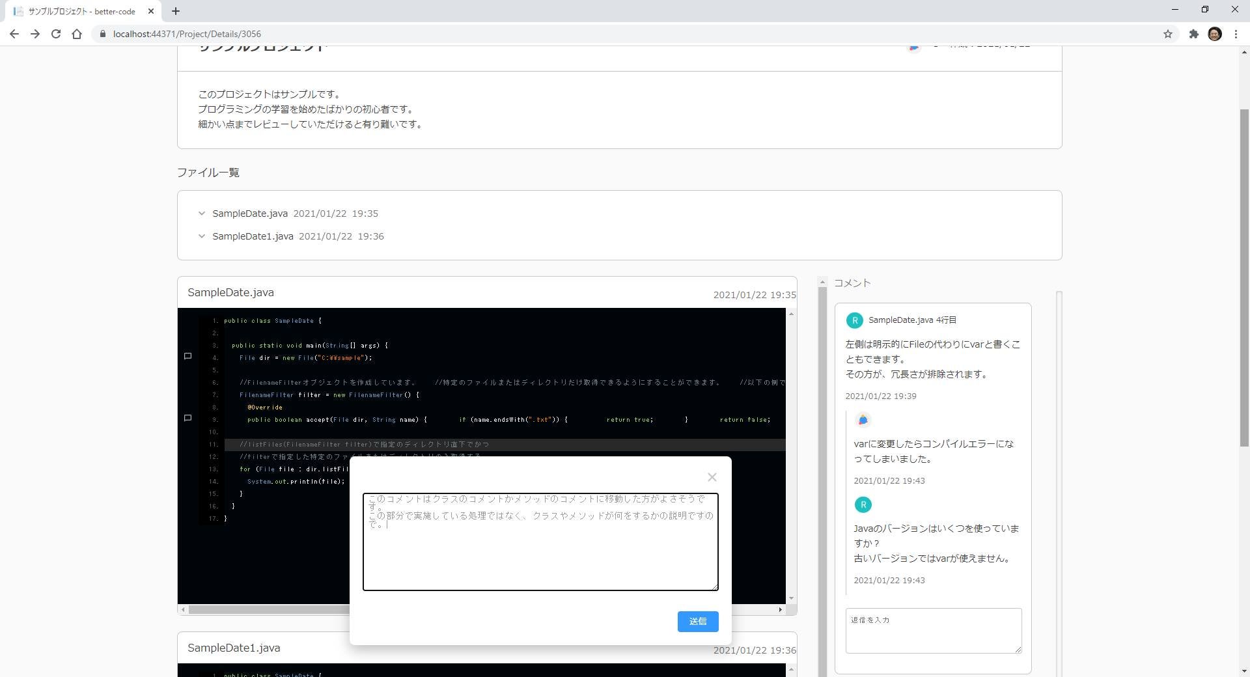Image resolution: width=1250 pixels, height=677 pixels.
Task: Click the code viewer horizontal scrollbar
Action: pos(267,609)
